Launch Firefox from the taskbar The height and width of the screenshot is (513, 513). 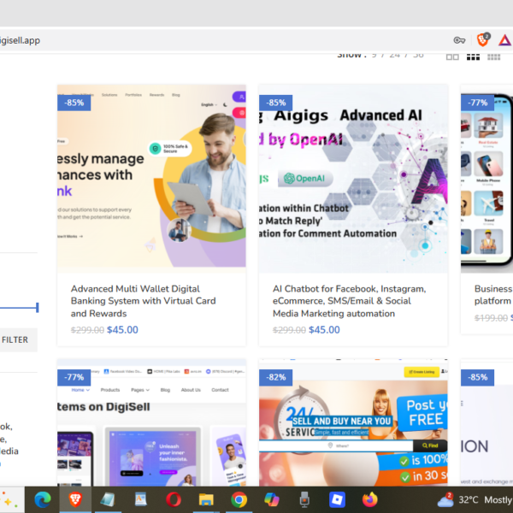point(370,500)
